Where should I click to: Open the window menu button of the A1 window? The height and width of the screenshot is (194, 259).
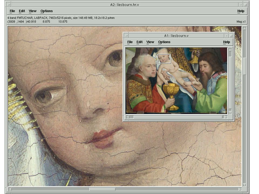click(x=126, y=36)
